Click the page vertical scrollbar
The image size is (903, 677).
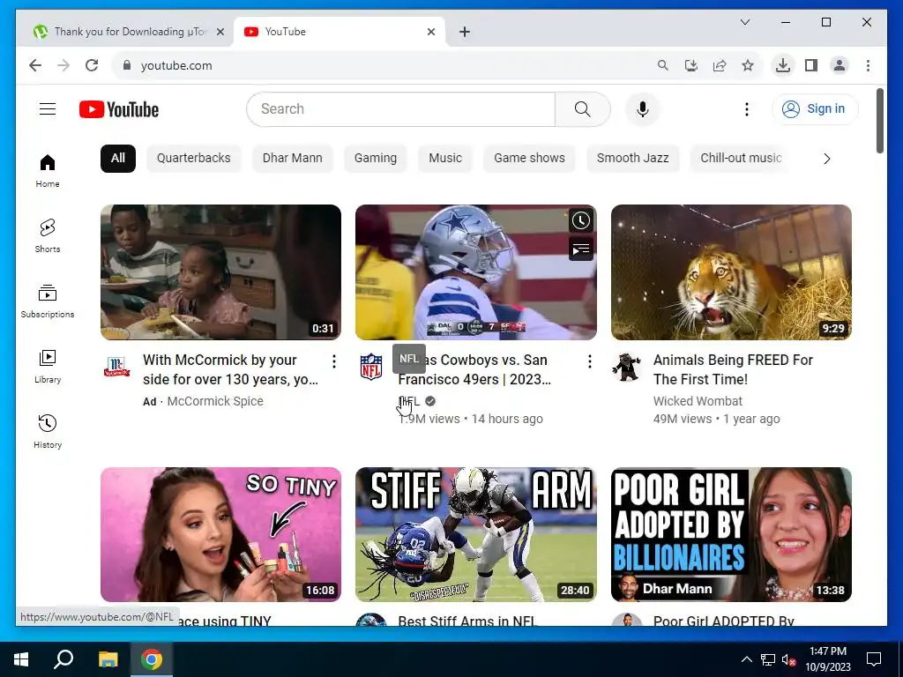click(x=879, y=121)
